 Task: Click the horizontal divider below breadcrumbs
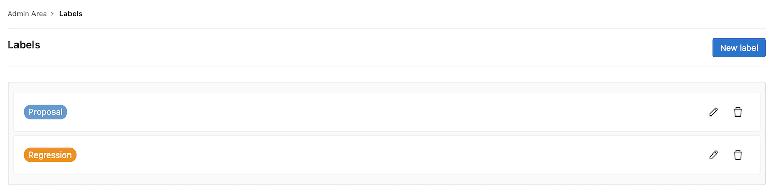pyautogui.click(x=387, y=28)
